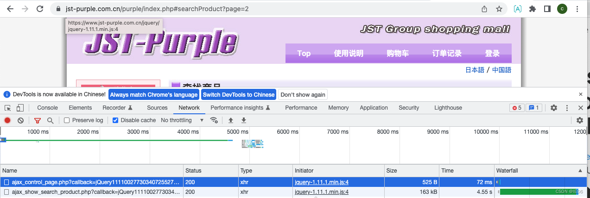Switch site language to 中国語

501,70
